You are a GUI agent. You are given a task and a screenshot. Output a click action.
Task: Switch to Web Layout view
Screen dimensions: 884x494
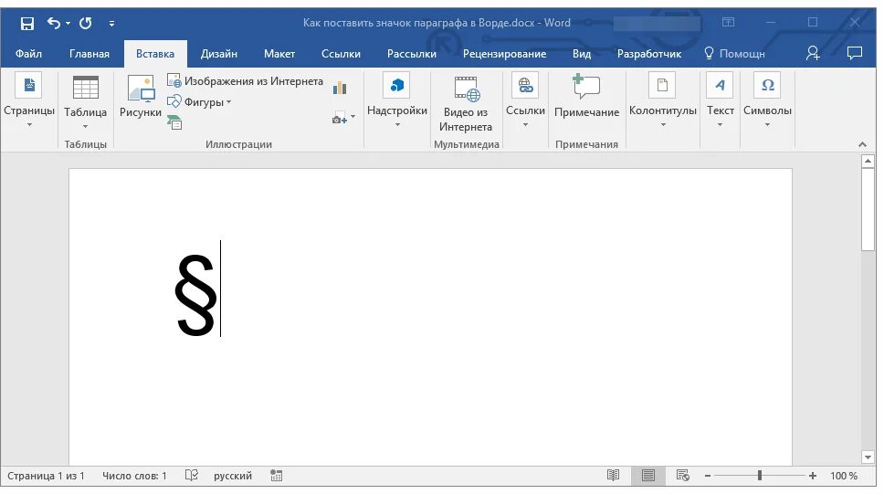683,476
